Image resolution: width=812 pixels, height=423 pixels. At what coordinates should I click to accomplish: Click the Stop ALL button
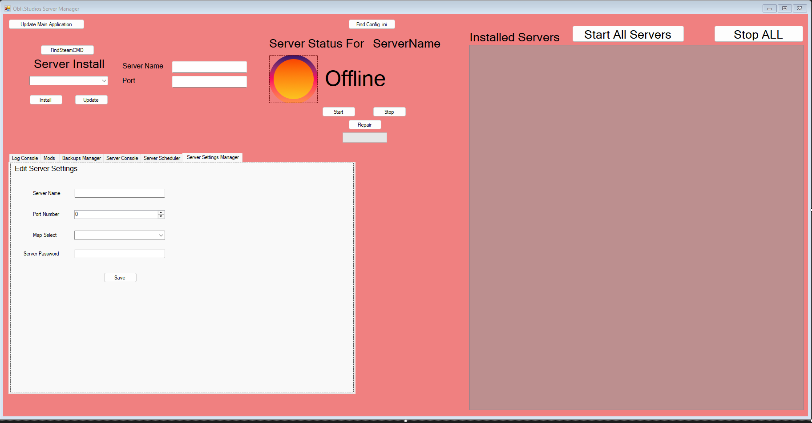[758, 34]
